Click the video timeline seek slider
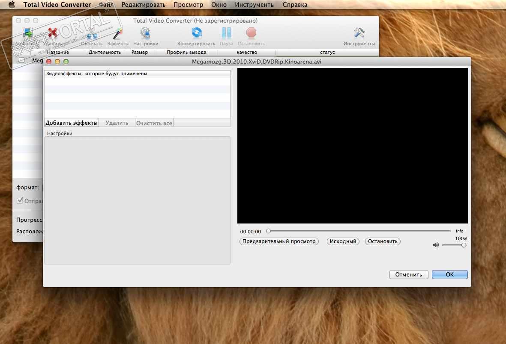 click(359, 231)
